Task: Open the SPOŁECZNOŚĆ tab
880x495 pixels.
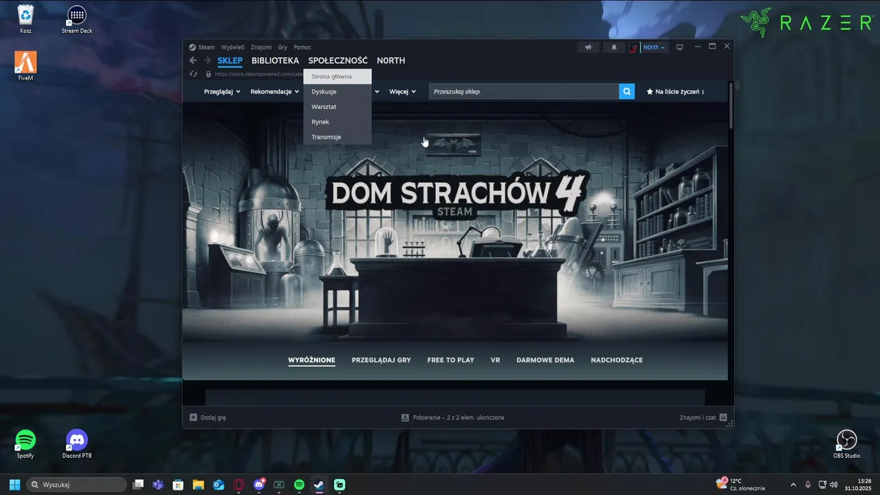Action: (338, 60)
